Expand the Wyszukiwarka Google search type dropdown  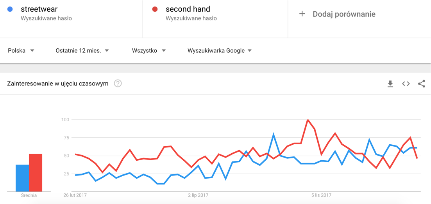tap(220, 51)
